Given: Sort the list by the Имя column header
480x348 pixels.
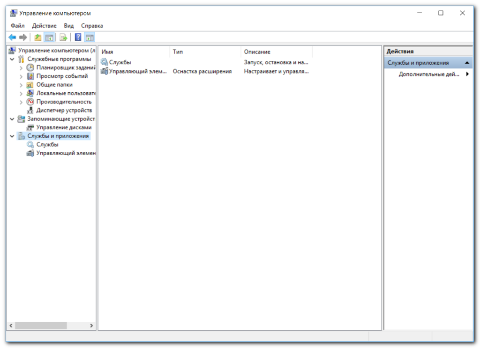Looking at the screenshot, I should pos(134,52).
